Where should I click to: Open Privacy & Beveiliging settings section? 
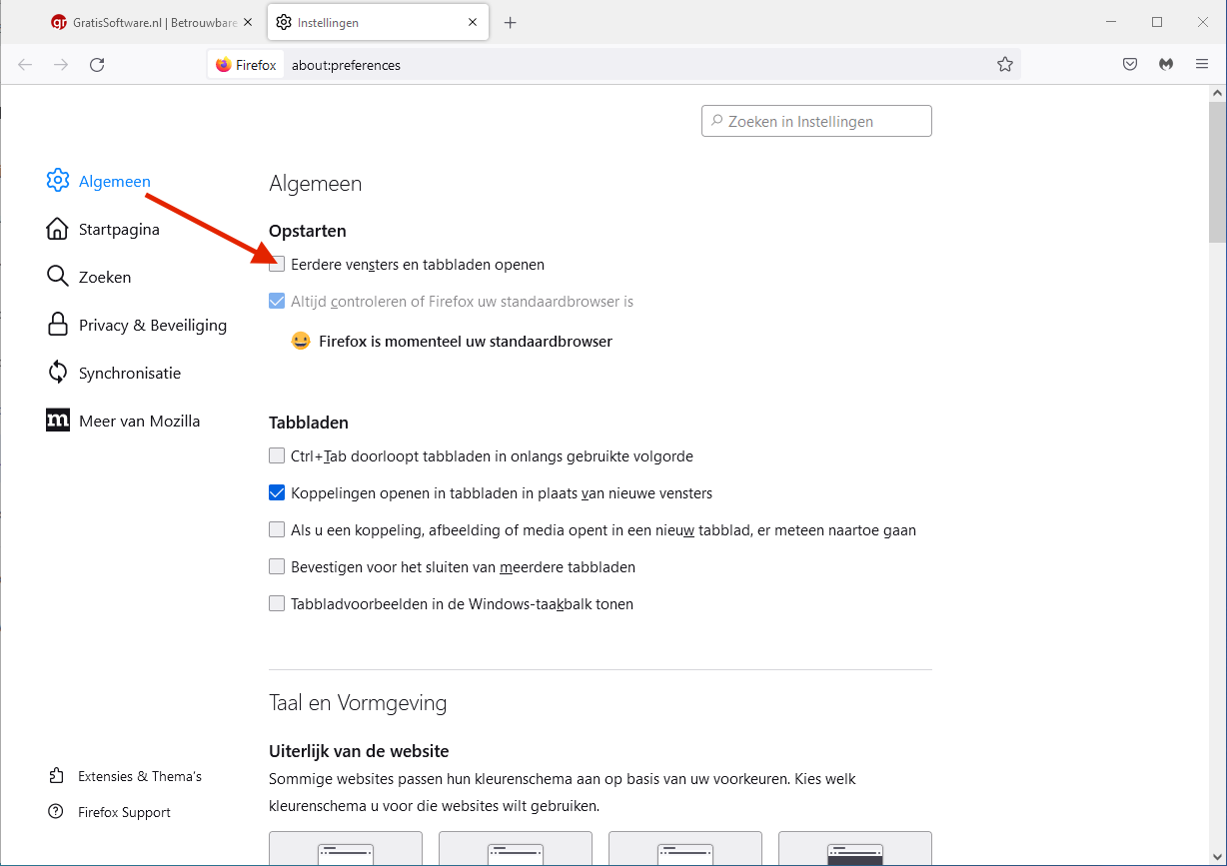(152, 326)
